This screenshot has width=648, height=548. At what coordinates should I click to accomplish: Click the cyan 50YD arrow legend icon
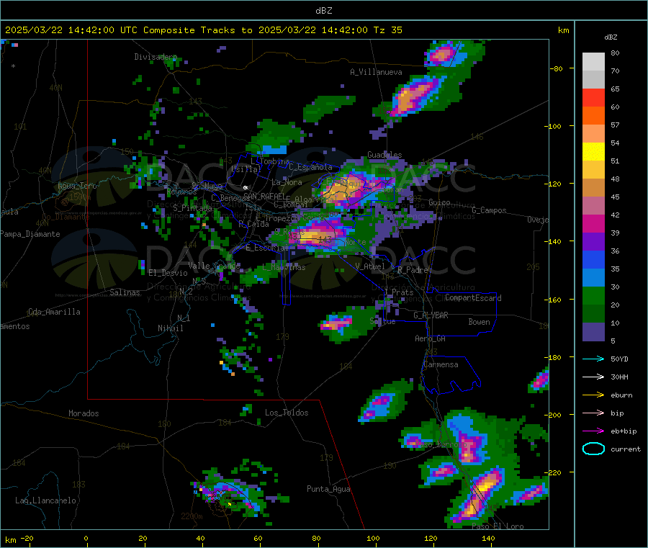[x=593, y=359]
